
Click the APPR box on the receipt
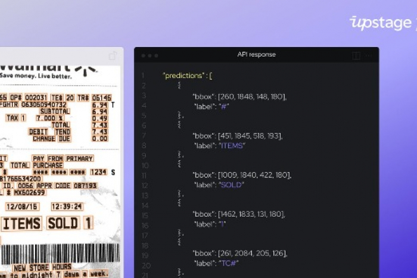tap(45, 186)
